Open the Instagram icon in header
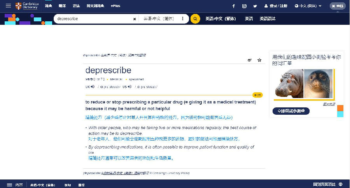This screenshot has width=350, height=188. pos(244,6)
